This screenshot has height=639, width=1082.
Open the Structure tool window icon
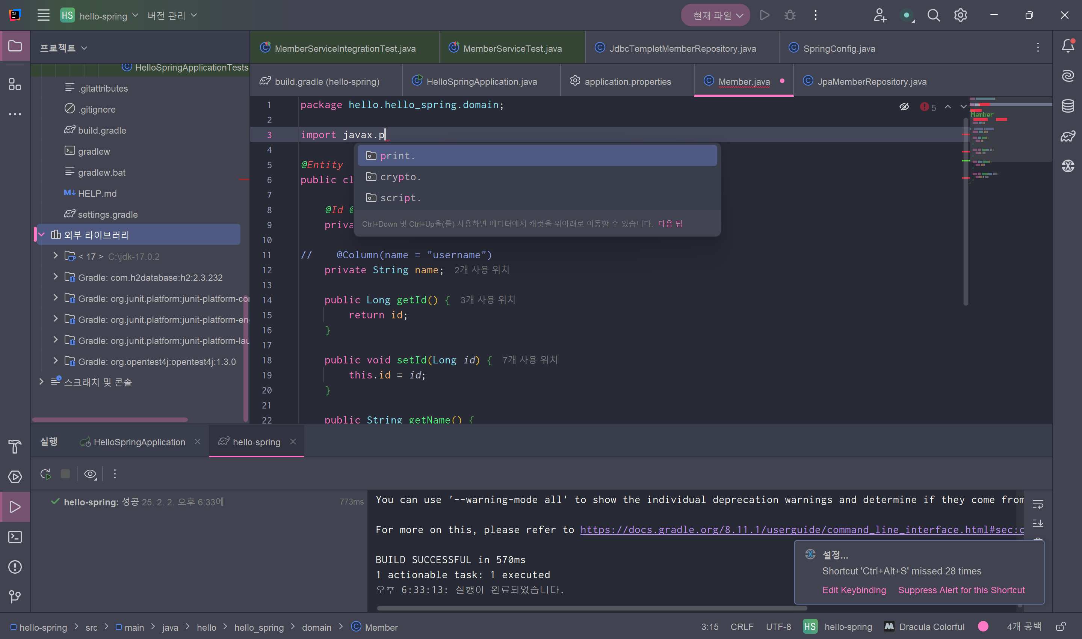point(15,84)
